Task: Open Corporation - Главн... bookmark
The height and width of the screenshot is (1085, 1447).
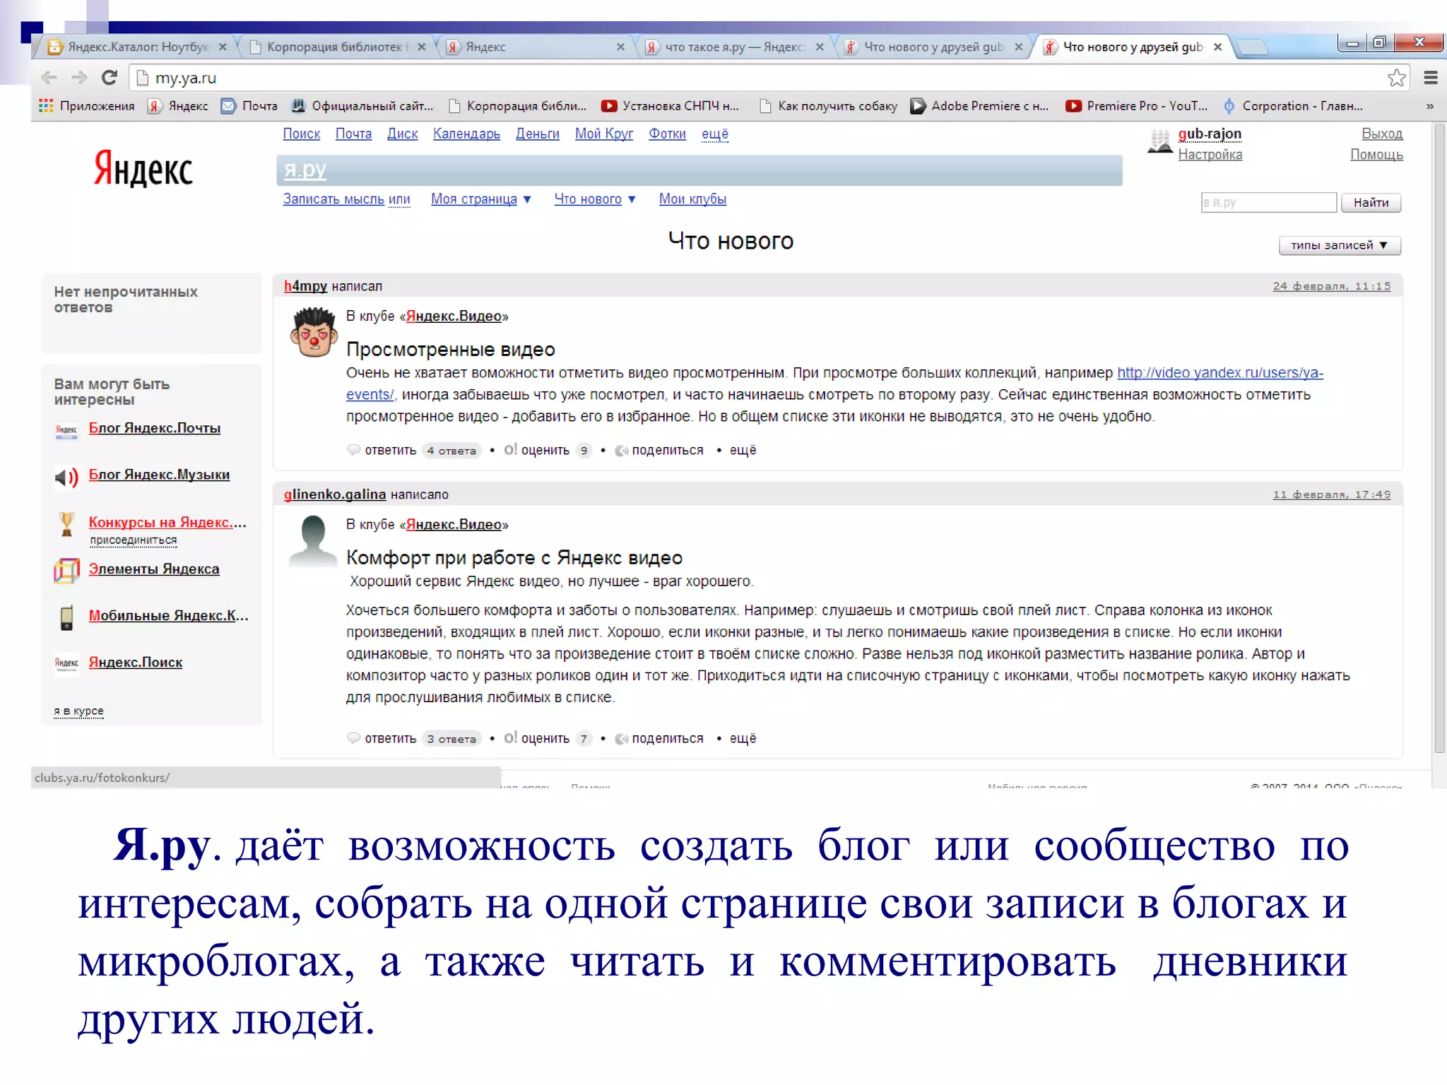Action: click(x=1292, y=106)
